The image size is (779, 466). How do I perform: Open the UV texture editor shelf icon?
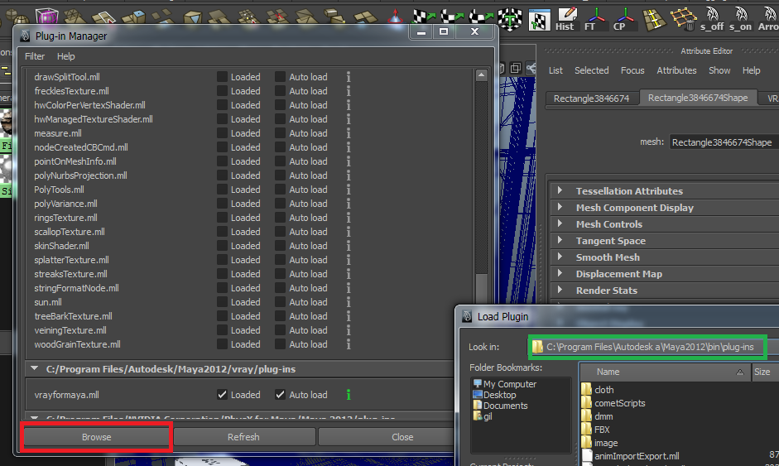(x=539, y=19)
